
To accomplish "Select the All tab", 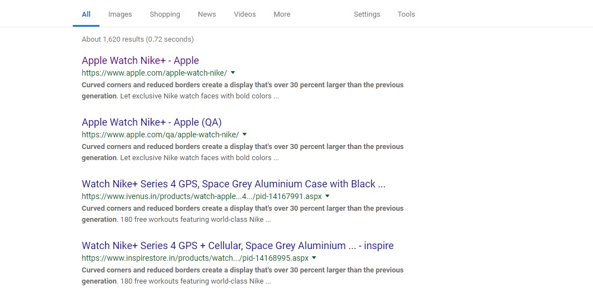I will (86, 14).
